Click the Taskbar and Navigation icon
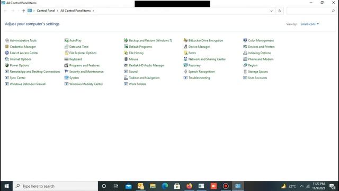 (x=126, y=78)
